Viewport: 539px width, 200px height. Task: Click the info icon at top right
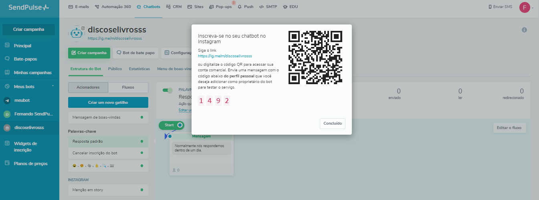524,30
